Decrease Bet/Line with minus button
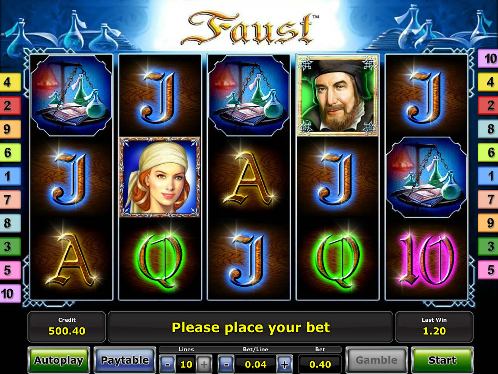Image resolution: width=498 pixels, height=374 pixels. [226, 364]
